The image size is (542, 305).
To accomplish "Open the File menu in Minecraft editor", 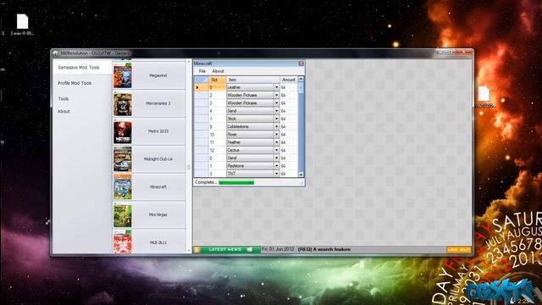I will pyautogui.click(x=202, y=71).
